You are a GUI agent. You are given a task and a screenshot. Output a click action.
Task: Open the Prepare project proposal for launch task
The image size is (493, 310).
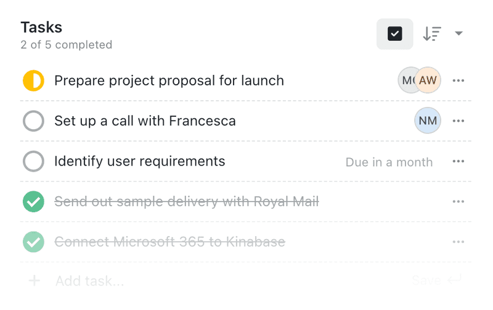tap(169, 81)
